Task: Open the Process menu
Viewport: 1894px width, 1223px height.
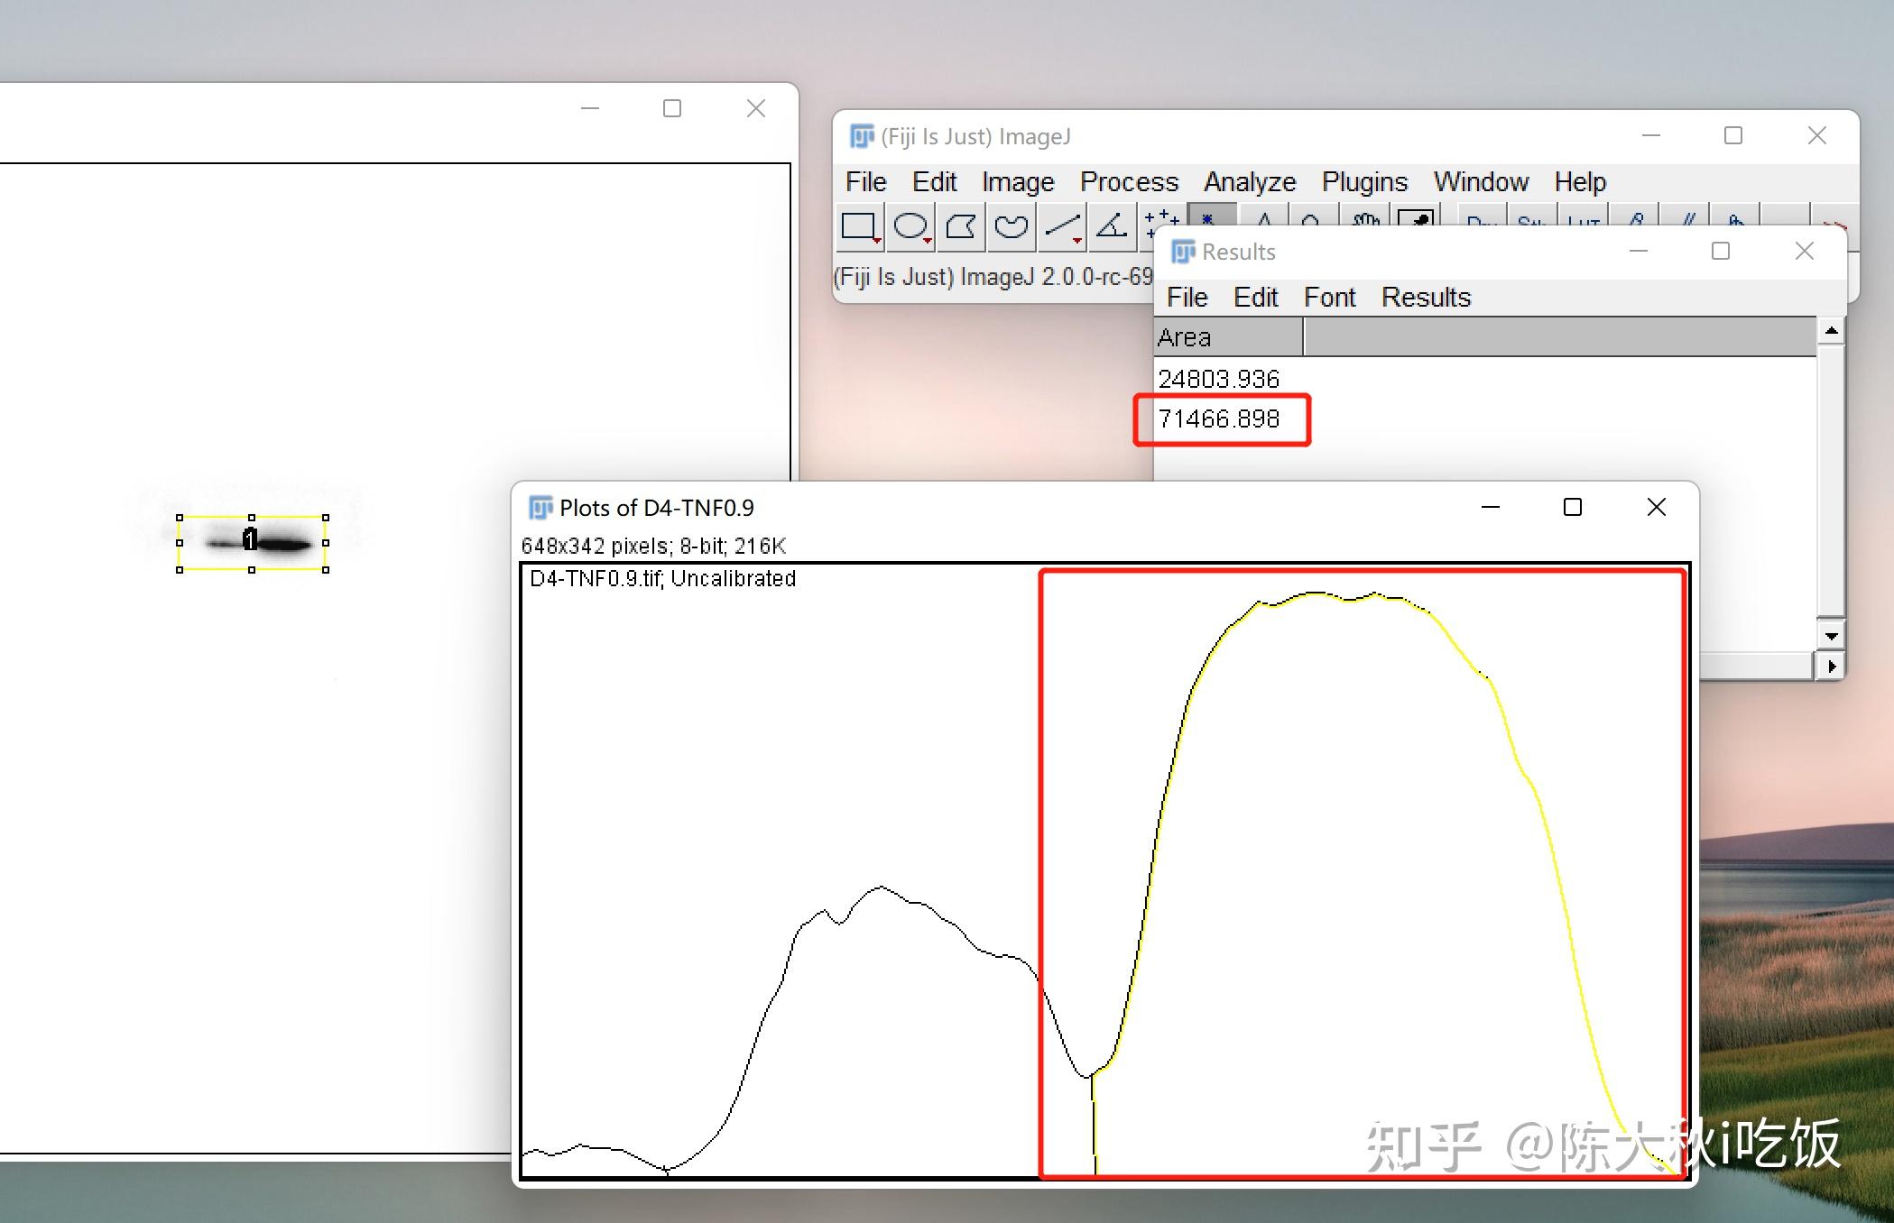Action: point(1129,182)
